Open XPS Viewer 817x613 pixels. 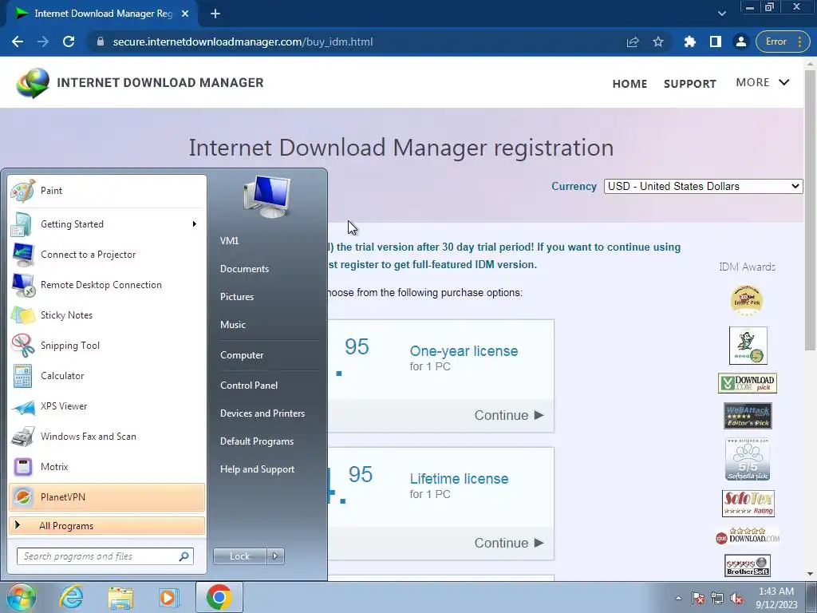click(107, 406)
